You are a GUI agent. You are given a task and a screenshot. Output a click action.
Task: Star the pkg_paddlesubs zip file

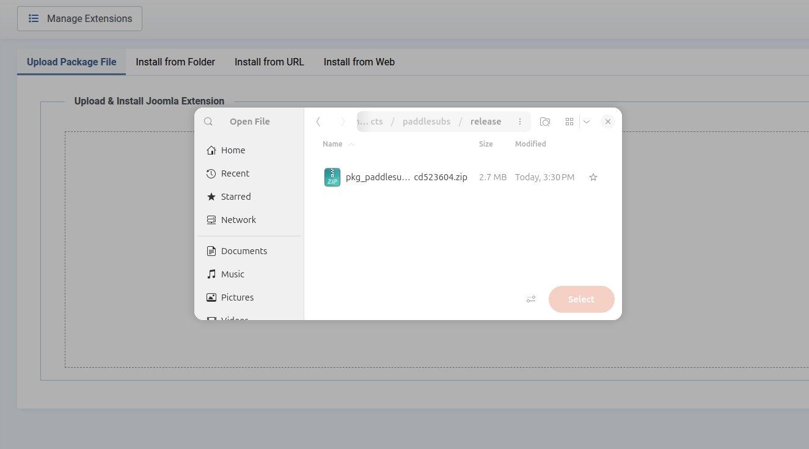click(x=593, y=177)
